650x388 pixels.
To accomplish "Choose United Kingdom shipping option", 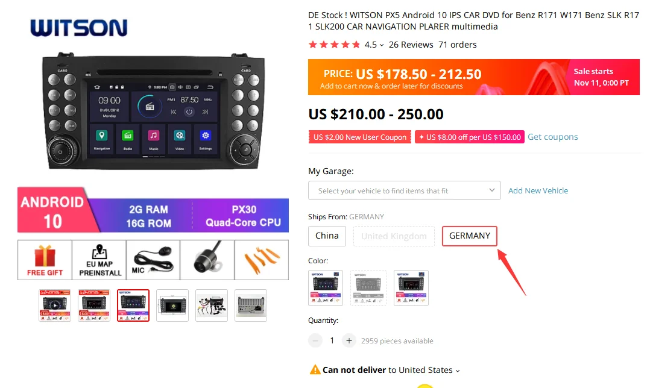I will (394, 236).
